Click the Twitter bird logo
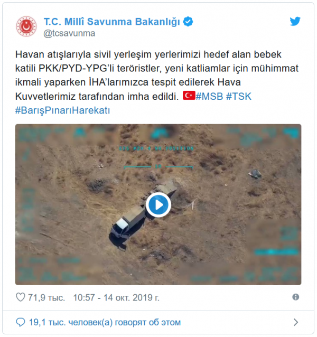 coord(295,21)
